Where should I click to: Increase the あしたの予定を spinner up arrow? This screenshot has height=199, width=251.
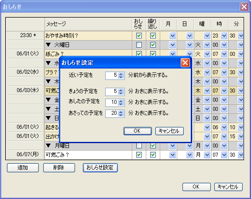(x=120, y=101)
